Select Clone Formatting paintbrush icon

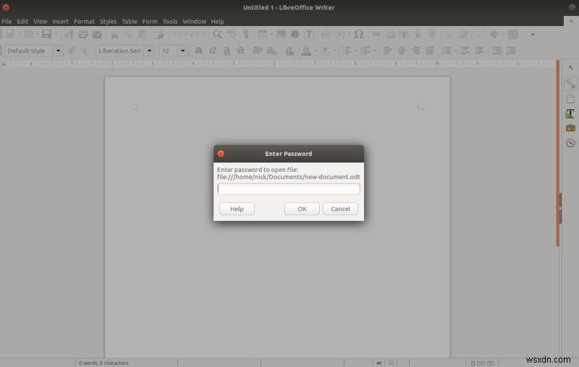tap(160, 34)
